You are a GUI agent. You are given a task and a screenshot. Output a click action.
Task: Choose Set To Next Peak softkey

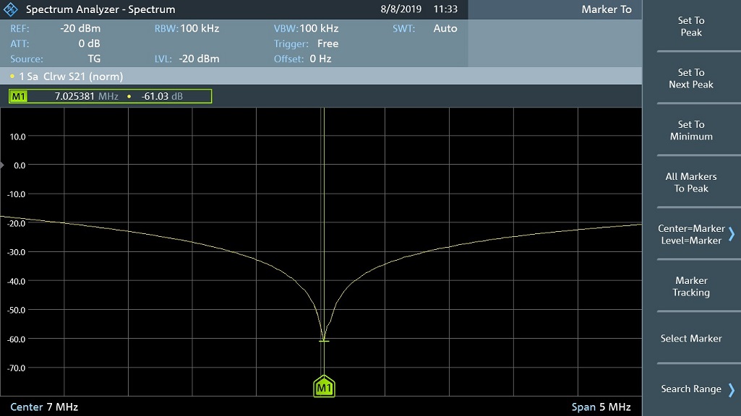coord(691,79)
